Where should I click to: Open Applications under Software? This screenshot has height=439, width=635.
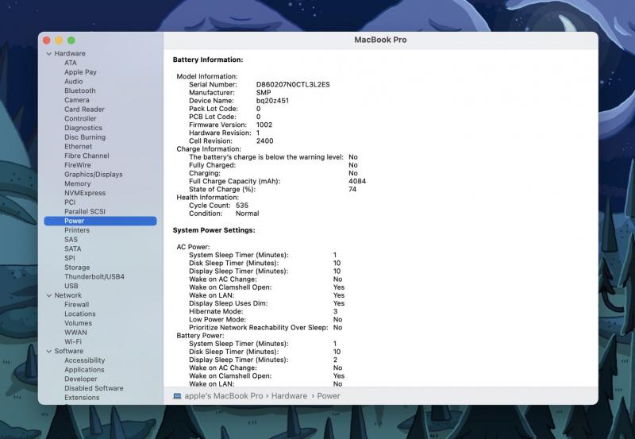[84, 370]
